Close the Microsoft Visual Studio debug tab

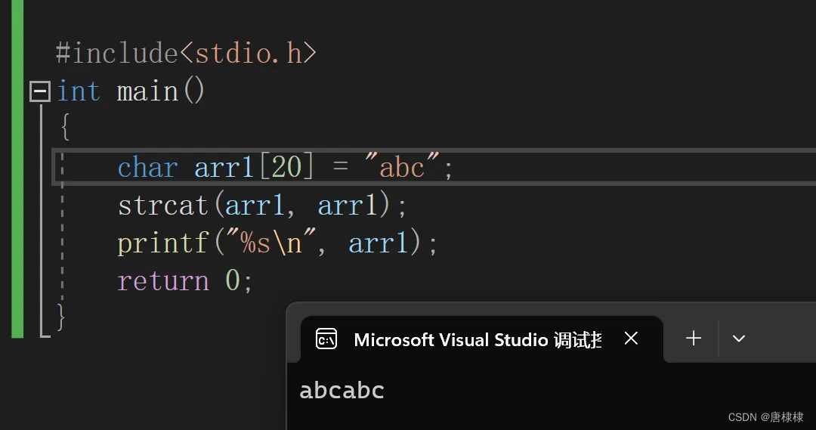631,339
